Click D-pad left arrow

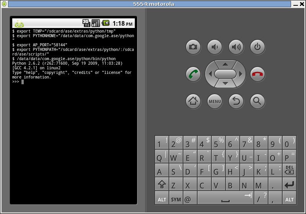click(x=210, y=74)
